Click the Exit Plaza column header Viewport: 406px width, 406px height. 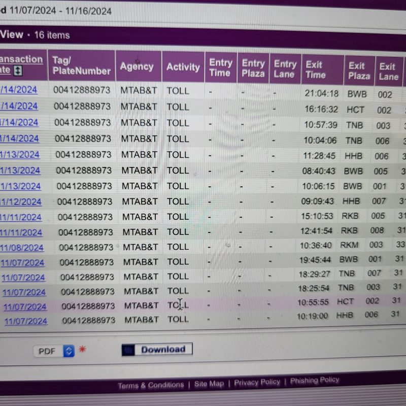tap(358, 71)
